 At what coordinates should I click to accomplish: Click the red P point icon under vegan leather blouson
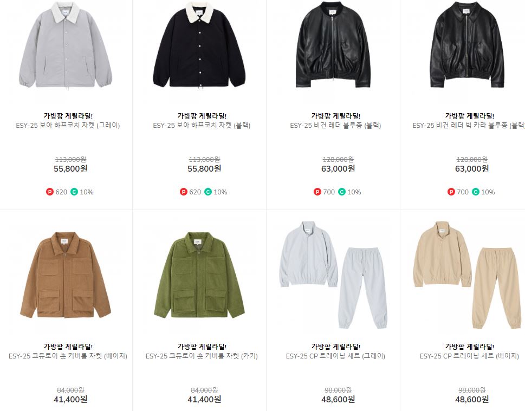(317, 192)
